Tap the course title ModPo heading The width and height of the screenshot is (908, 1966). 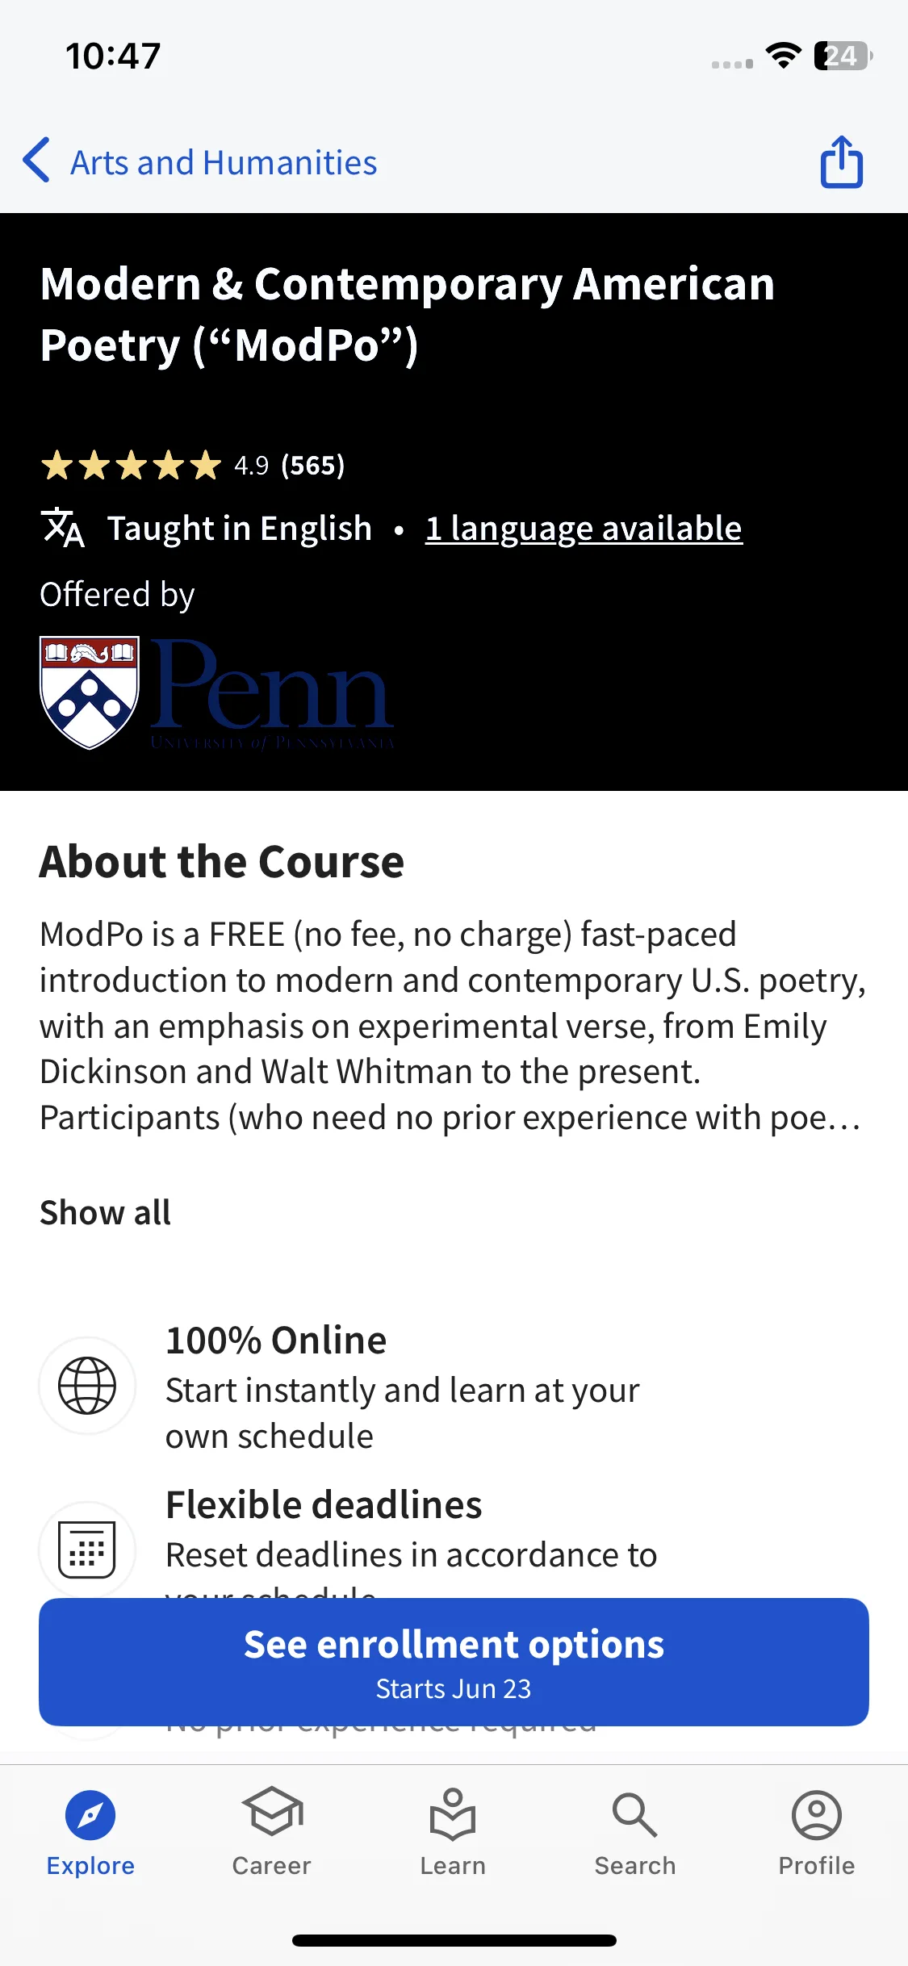pyautogui.click(x=408, y=315)
